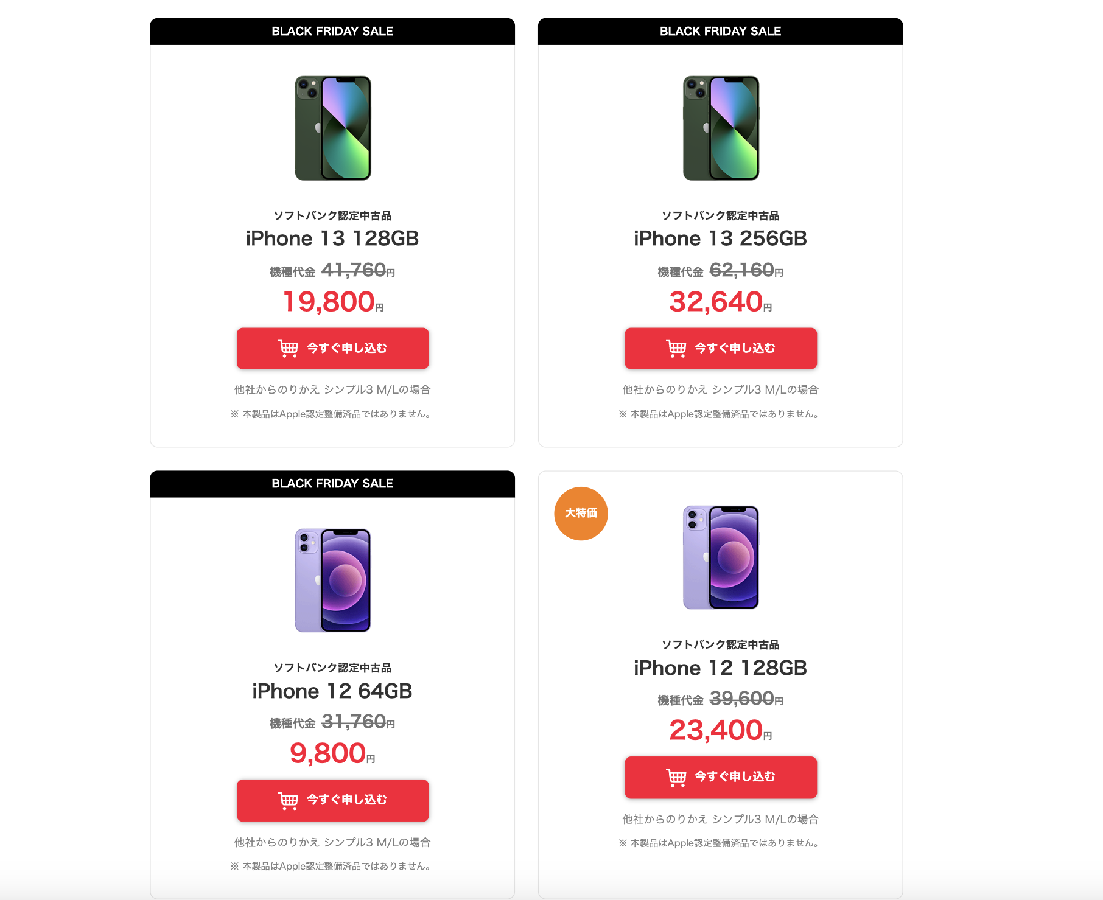Viewport: 1103px width, 900px height.
Task: Open the green iPhone 13 128GB product image
Action: pos(333,128)
